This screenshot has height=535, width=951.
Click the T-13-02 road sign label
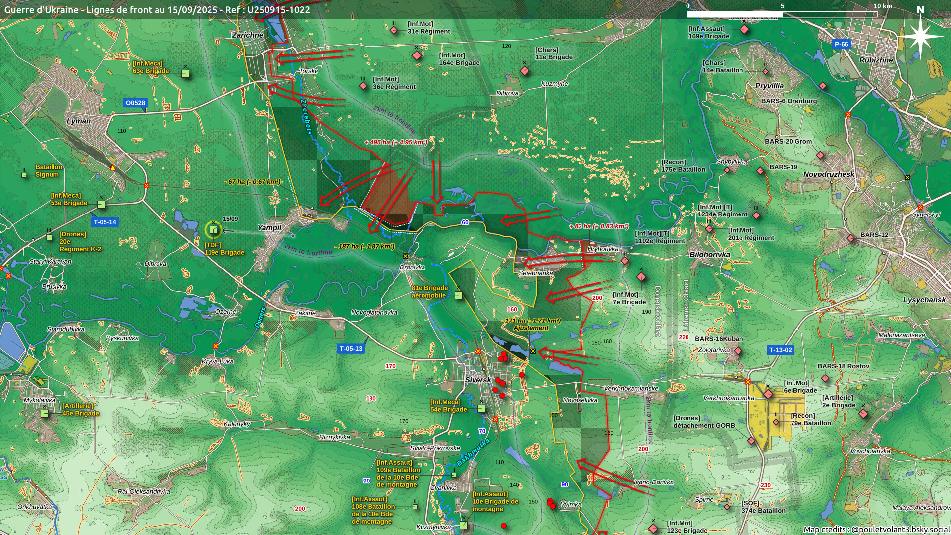(x=780, y=350)
